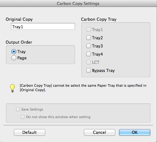Viewport: 157px width, 142px height.
Task: Click the Carbon Copy Settings title bar
Action: coord(78,3)
